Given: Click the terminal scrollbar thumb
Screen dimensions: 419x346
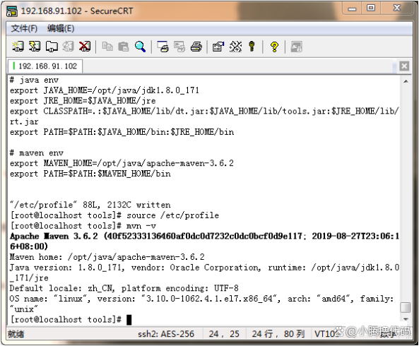Looking at the screenshot, I should click(x=406, y=307).
